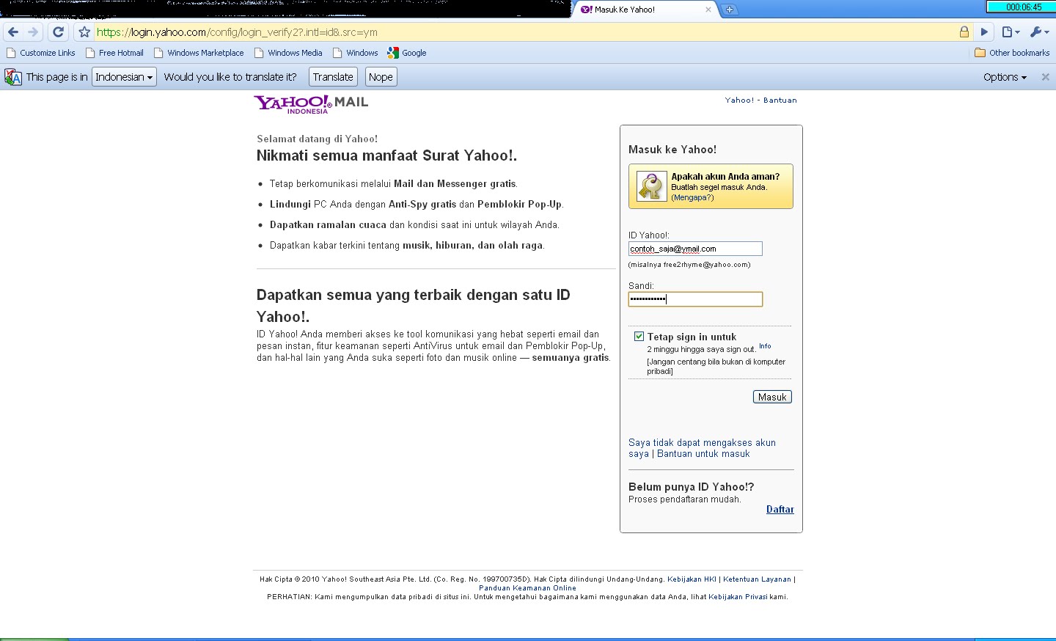Open Ketentuan Layanan footer link
1056x641 pixels.
757,579
